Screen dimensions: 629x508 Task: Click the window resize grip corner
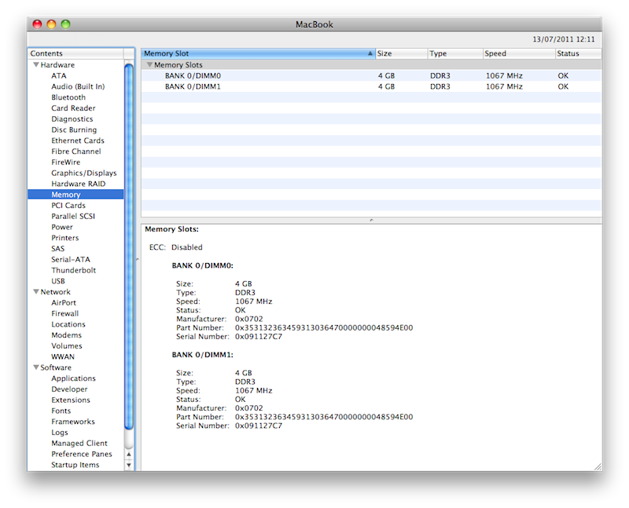coord(598,466)
